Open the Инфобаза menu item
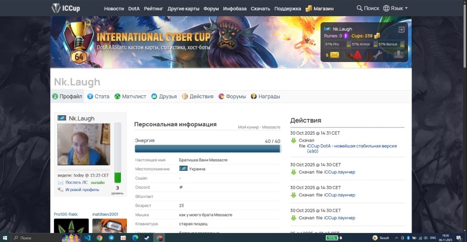This screenshot has width=467, height=242. pos(235,9)
